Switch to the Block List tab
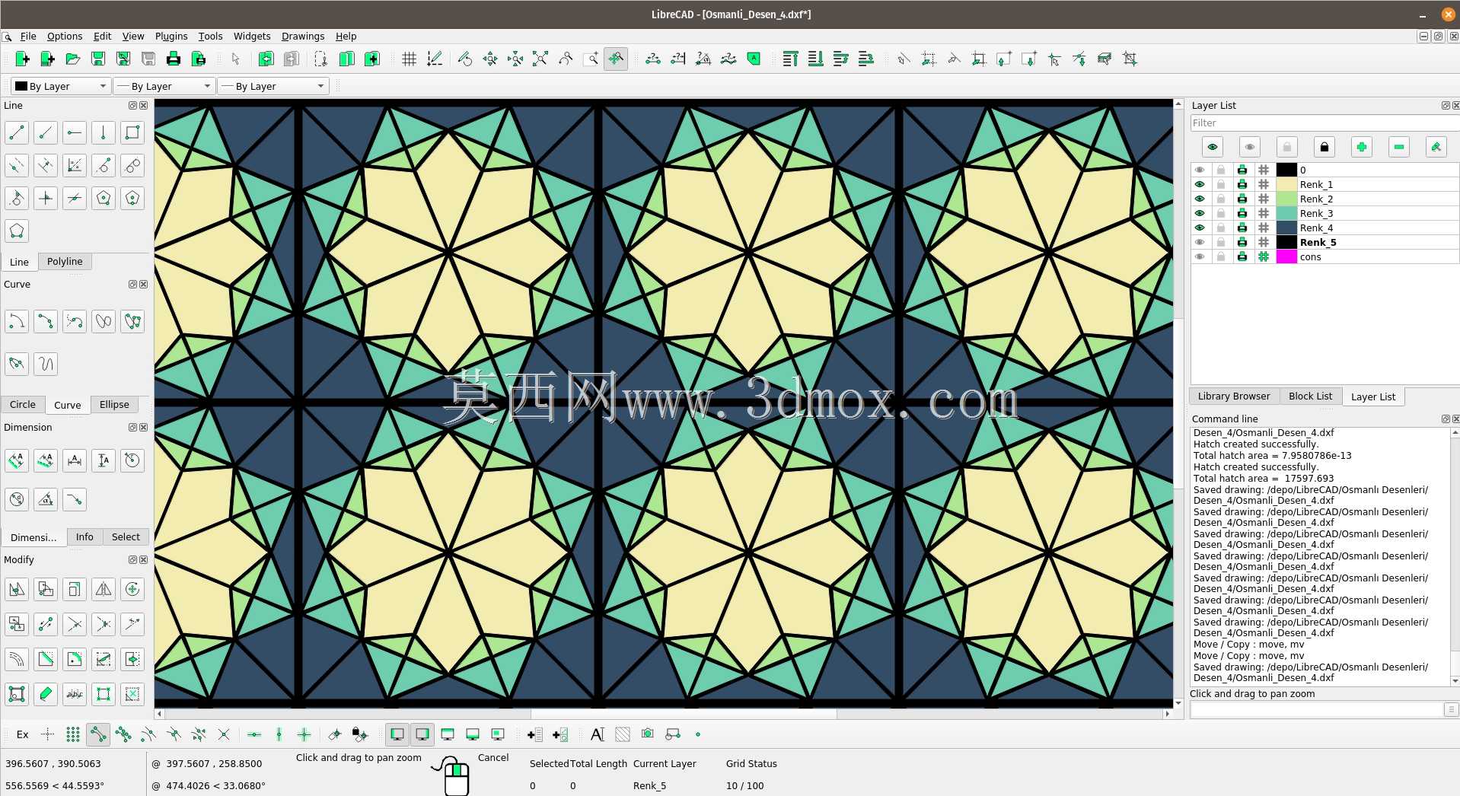Viewport: 1460px width, 796px height. point(1310,396)
